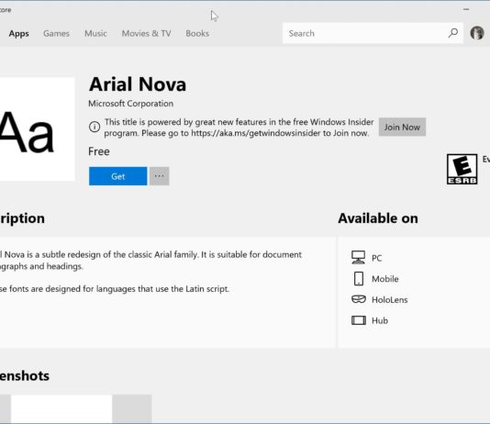Viewport: 490px width, 424px height.
Task: Open the white screenshot thumbnail
Action: pyautogui.click(x=61, y=408)
